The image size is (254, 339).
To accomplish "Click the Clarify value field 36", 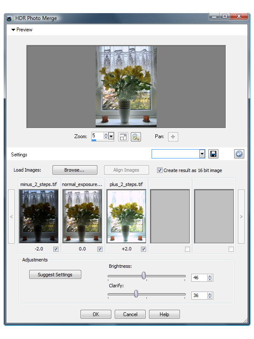I will point(199,295).
